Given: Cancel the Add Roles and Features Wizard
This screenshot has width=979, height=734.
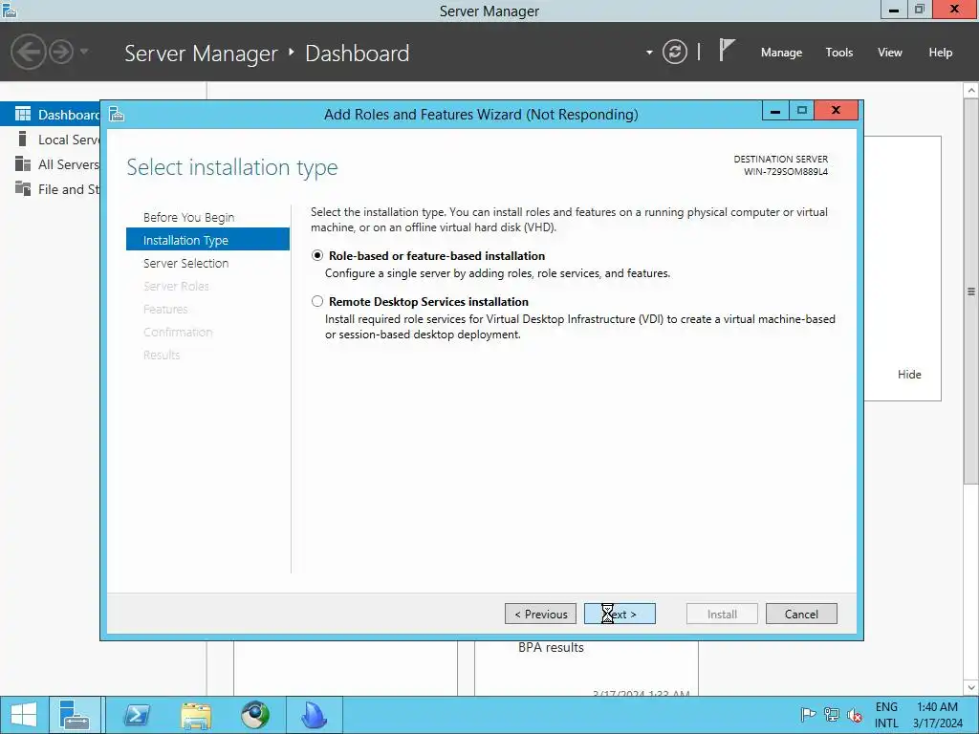Looking at the screenshot, I should pos(802,615).
